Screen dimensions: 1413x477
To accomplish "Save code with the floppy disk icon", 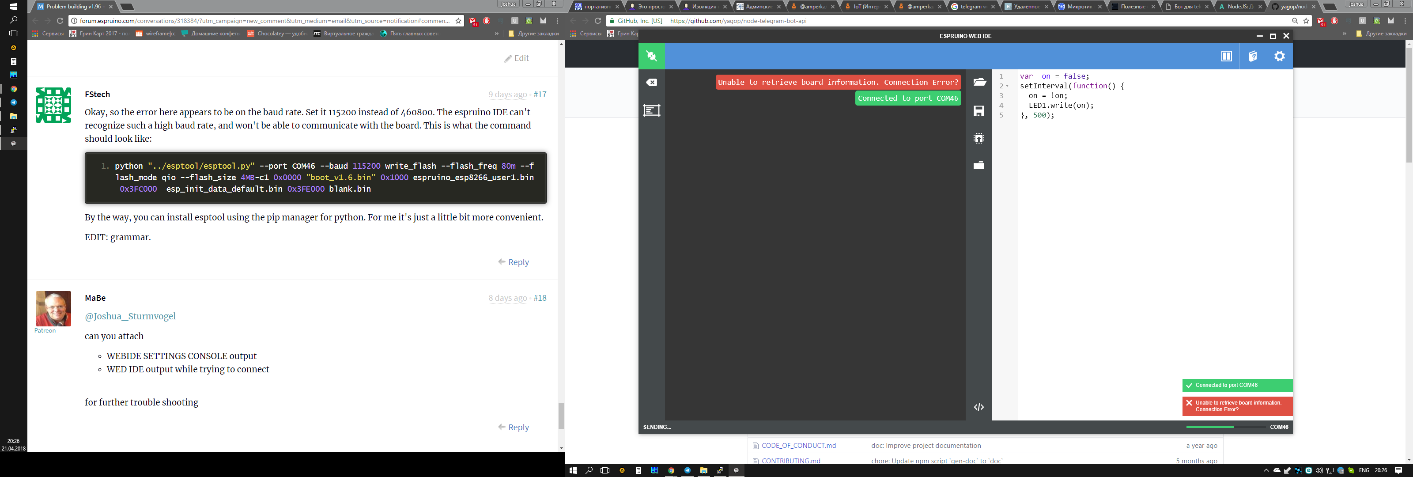I will pos(979,111).
